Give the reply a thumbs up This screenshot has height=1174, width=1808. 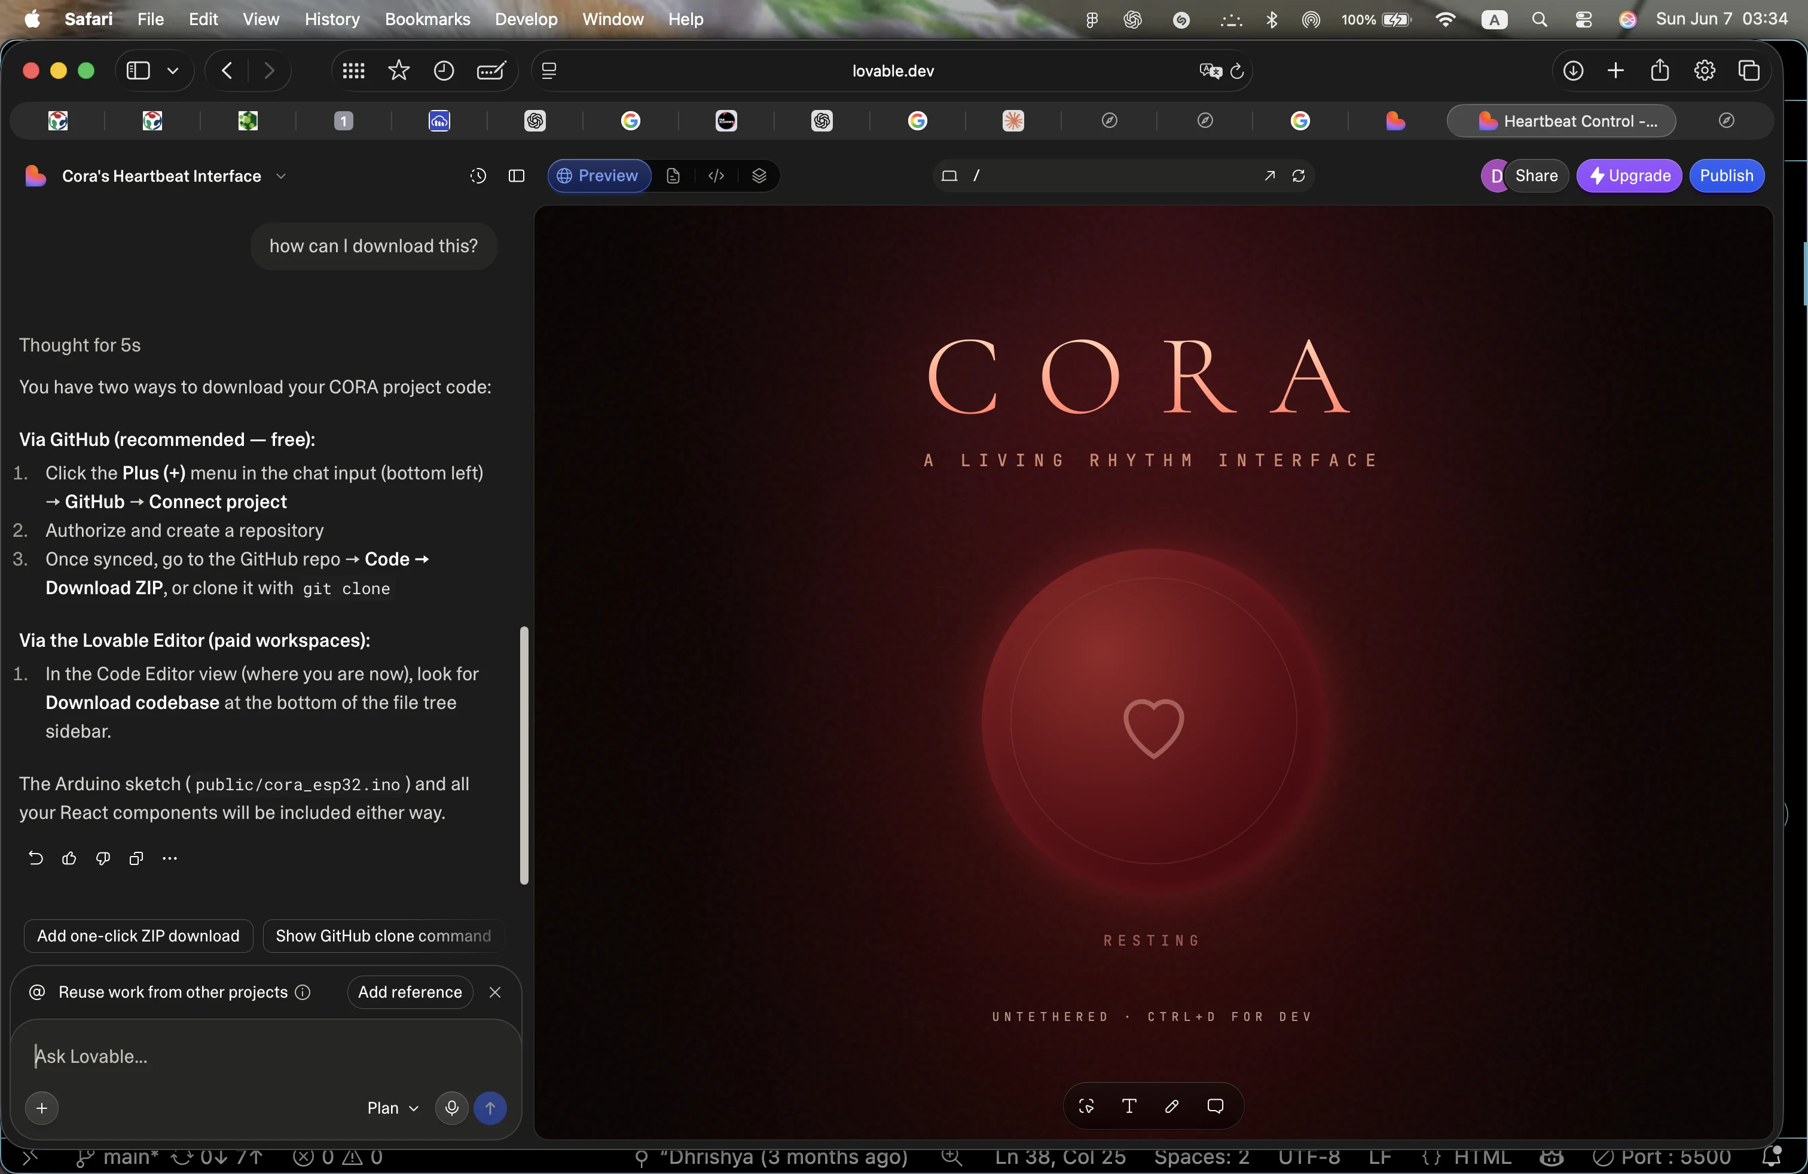point(69,858)
